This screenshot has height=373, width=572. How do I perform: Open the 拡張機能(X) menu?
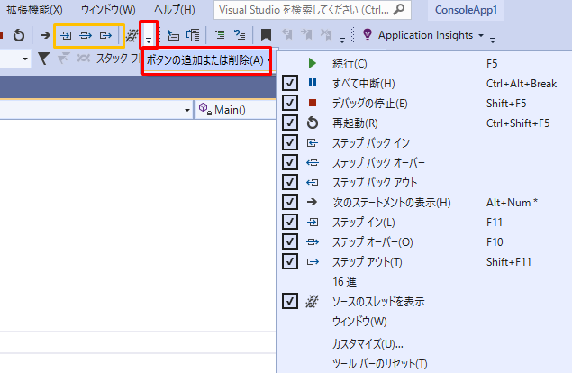click(x=34, y=10)
